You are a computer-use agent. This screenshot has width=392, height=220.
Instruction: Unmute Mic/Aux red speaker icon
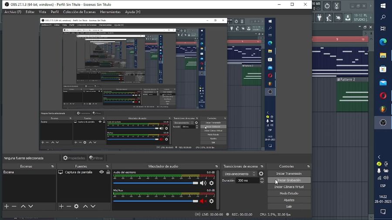(203, 201)
